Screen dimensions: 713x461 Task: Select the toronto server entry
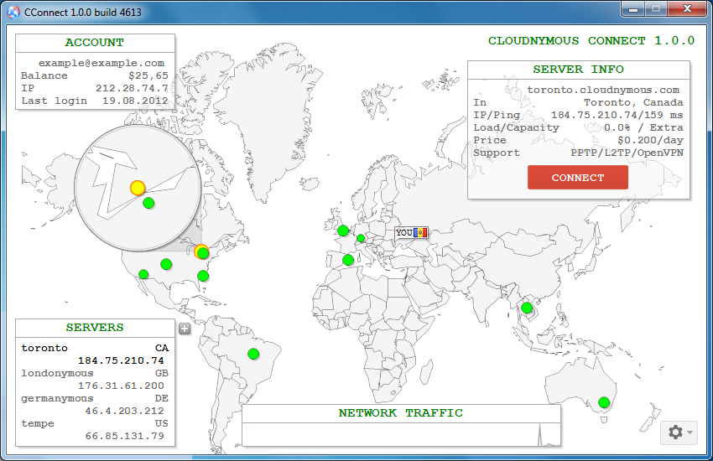coord(95,355)
